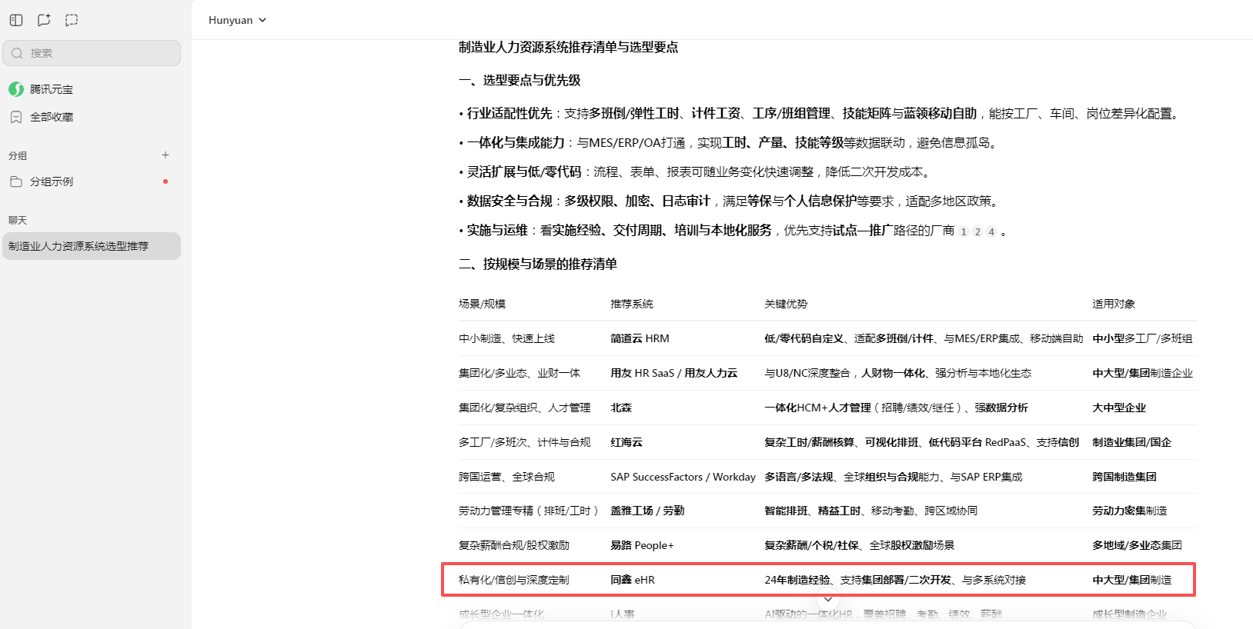Open citation reference 2
Viewport: 1253px width, 629px height.
(977, 231)
